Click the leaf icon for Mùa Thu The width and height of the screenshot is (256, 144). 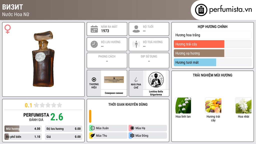pos(93,135)
